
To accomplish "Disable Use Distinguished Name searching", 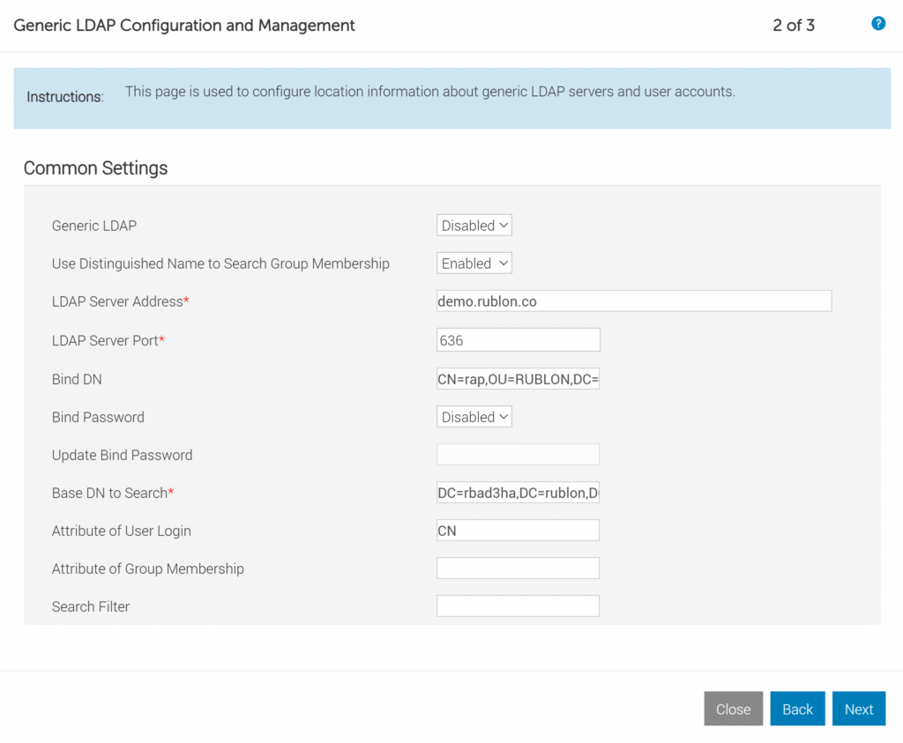I will [474, 263].
